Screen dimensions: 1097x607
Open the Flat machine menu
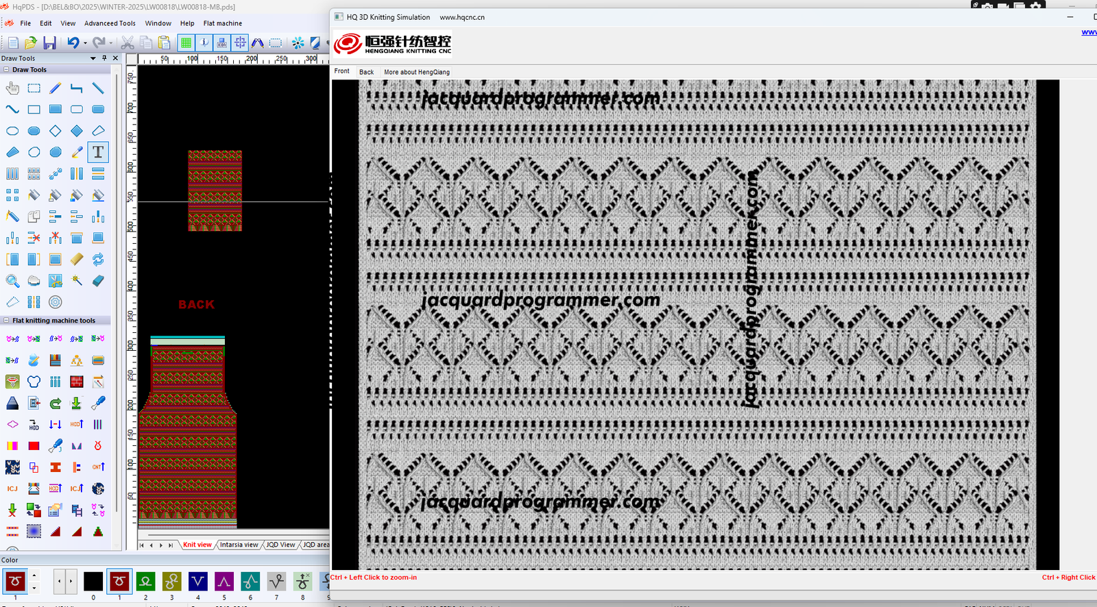[x=222, y=23]
